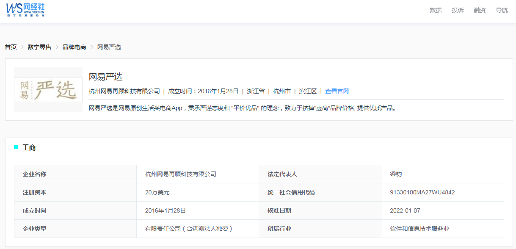Click the 成立时间 label in table
Image resolution: width=516 pixels, height=249 pixels.
pyautogui.click(x=75, y=210)
